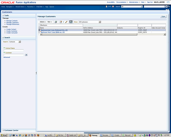The width and height of the screenshot is (171, 137).
Task: Open the Administration menu
Action: [x=134, y=2]
